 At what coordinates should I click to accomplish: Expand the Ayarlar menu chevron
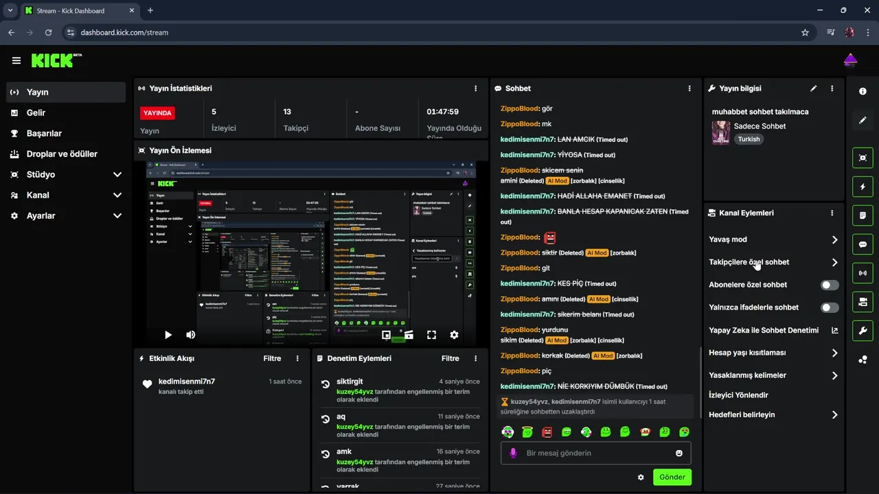tap(117, 215)
